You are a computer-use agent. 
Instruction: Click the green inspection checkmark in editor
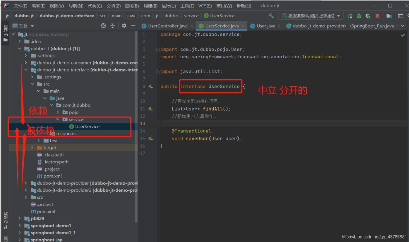tap(403, 35)
